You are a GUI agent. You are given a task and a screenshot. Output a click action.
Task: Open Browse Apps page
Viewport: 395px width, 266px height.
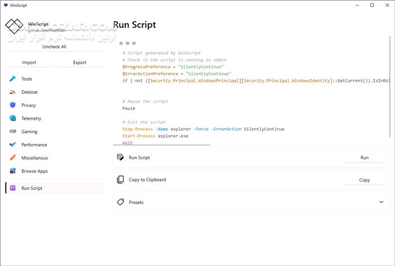pyautogui.click(x=54, y=171)
